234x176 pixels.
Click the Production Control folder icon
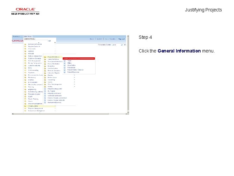(25, 94)
